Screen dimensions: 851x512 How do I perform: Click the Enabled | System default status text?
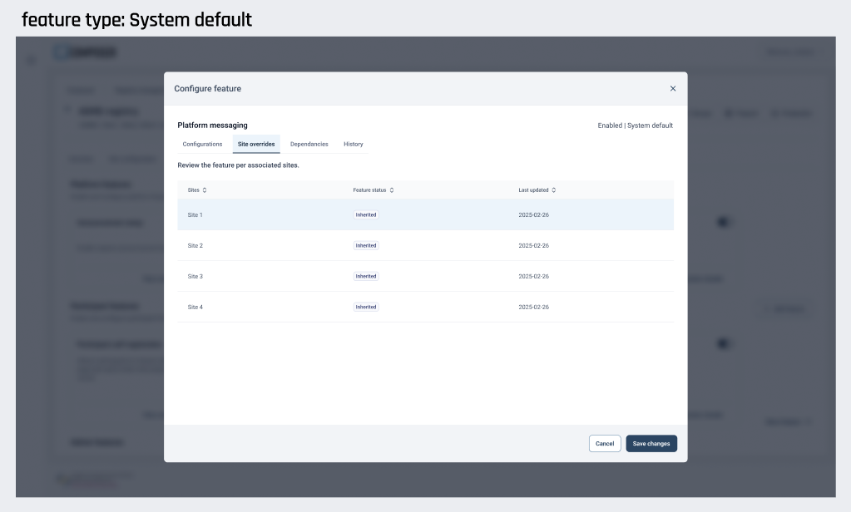(635, 126)
